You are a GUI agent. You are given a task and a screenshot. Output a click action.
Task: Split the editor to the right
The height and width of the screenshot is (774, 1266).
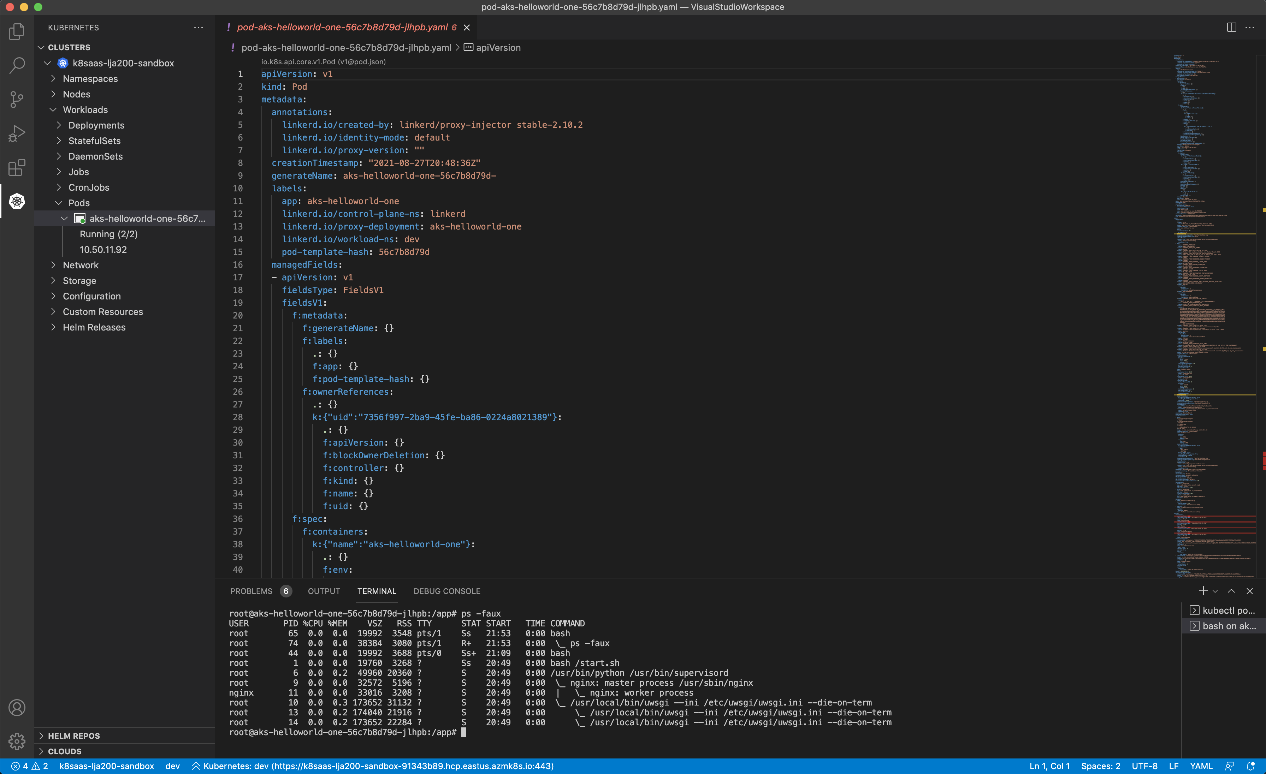coord(1232,27)
